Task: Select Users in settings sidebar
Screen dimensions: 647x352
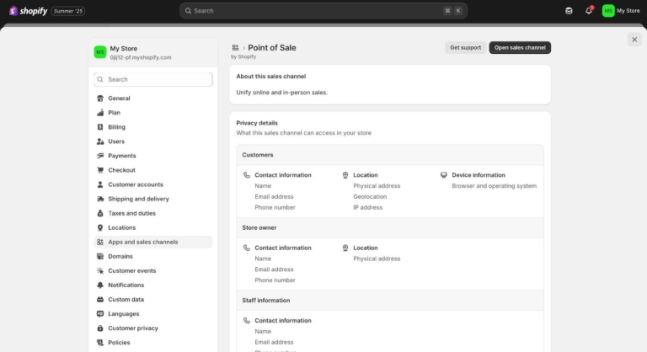Action: 116,141
